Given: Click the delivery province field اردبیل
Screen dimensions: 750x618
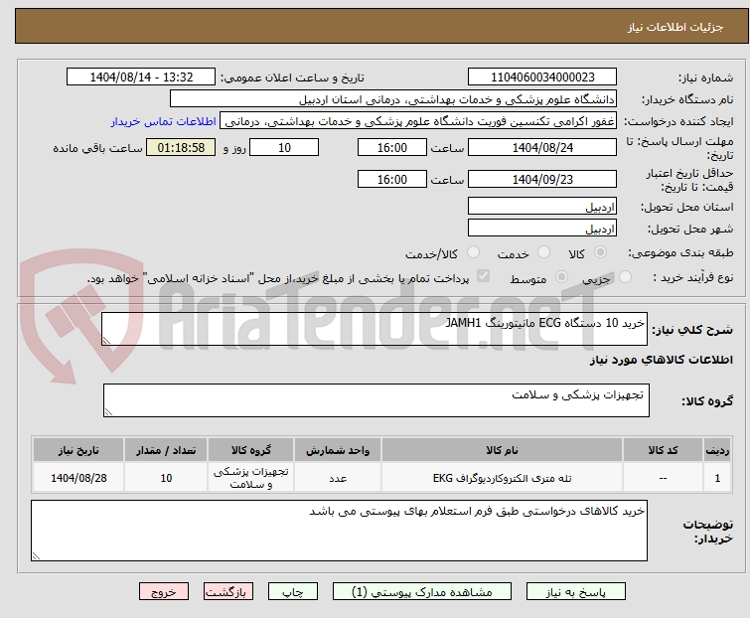Looking at the screenshot, I should point(542,206).
